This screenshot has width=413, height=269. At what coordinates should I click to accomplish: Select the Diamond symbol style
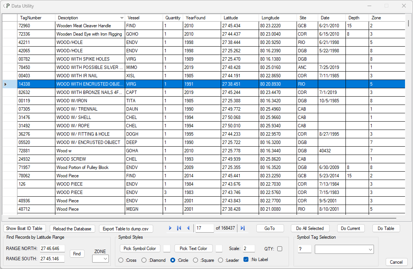tap(144, 260)
